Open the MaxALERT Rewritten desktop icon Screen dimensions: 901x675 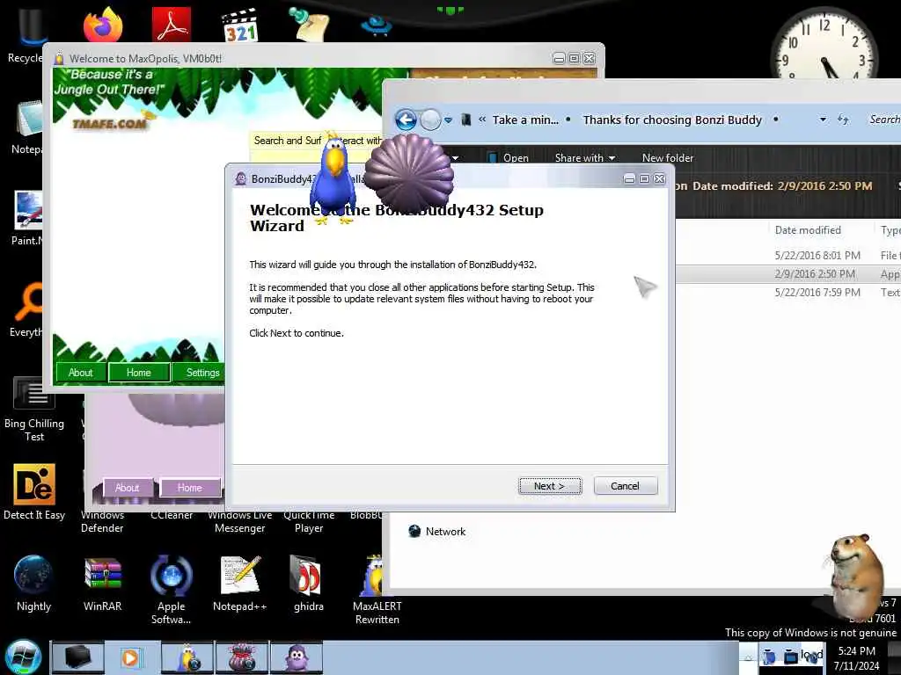click(x=377, y=590)
